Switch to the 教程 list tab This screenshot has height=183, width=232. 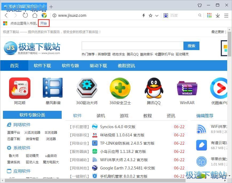point(147,116)
